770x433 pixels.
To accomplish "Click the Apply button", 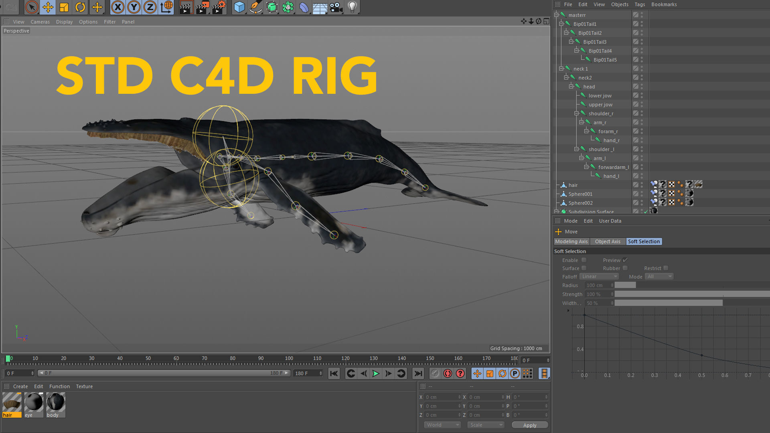I will pyautogui.click(x=529, y=425).
